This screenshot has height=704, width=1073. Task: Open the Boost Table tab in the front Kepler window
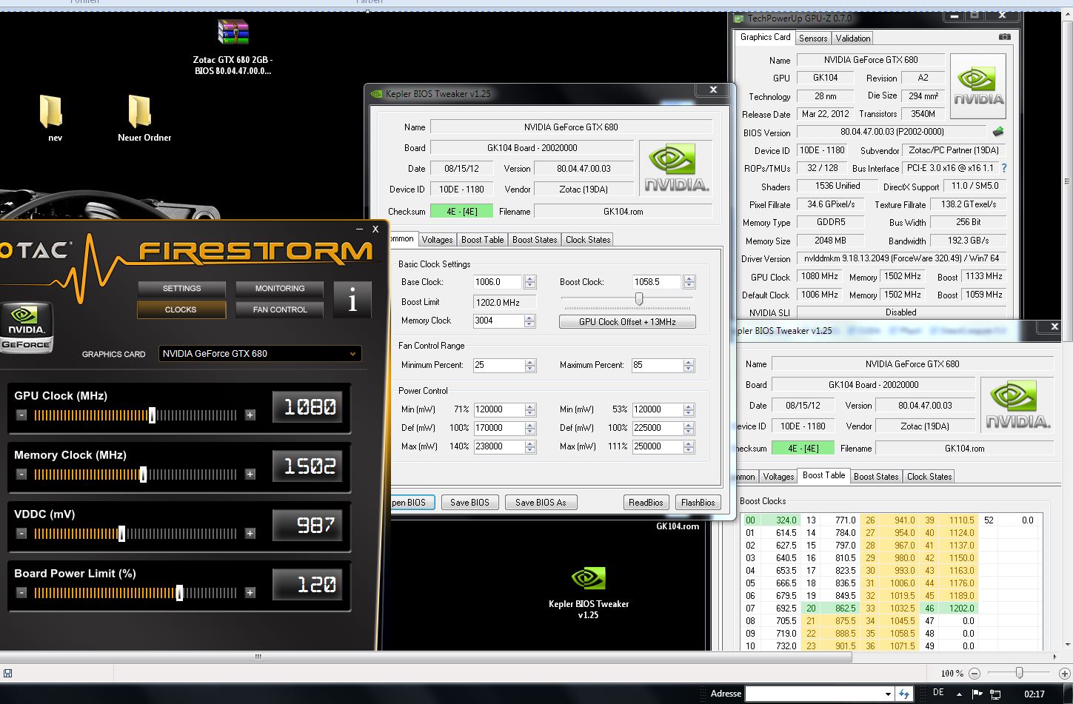[x=482, y=240]
